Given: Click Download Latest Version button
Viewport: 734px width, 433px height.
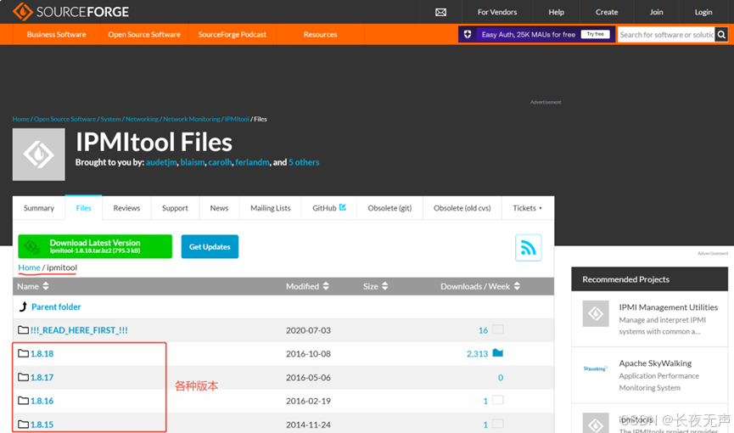Looking at the screenshot, I should 95,246.
